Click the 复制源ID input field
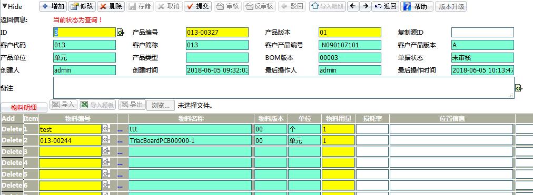This screenshot has height=195, width=533. [482, 33]
